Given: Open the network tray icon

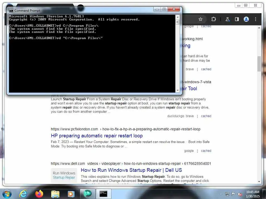Looking at the screenshot, I should pos(227,194).
